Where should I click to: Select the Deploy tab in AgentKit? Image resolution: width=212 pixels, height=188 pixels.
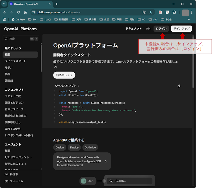pyautogui.click(x=74, y=147)
